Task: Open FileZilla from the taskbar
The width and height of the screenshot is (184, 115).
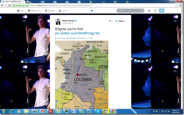Action: pos(51,112)
